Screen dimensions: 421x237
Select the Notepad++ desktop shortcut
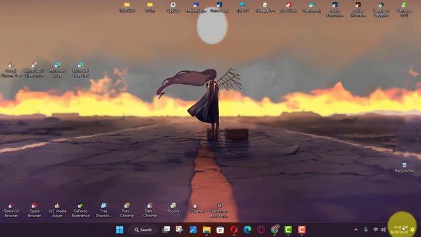265,7
